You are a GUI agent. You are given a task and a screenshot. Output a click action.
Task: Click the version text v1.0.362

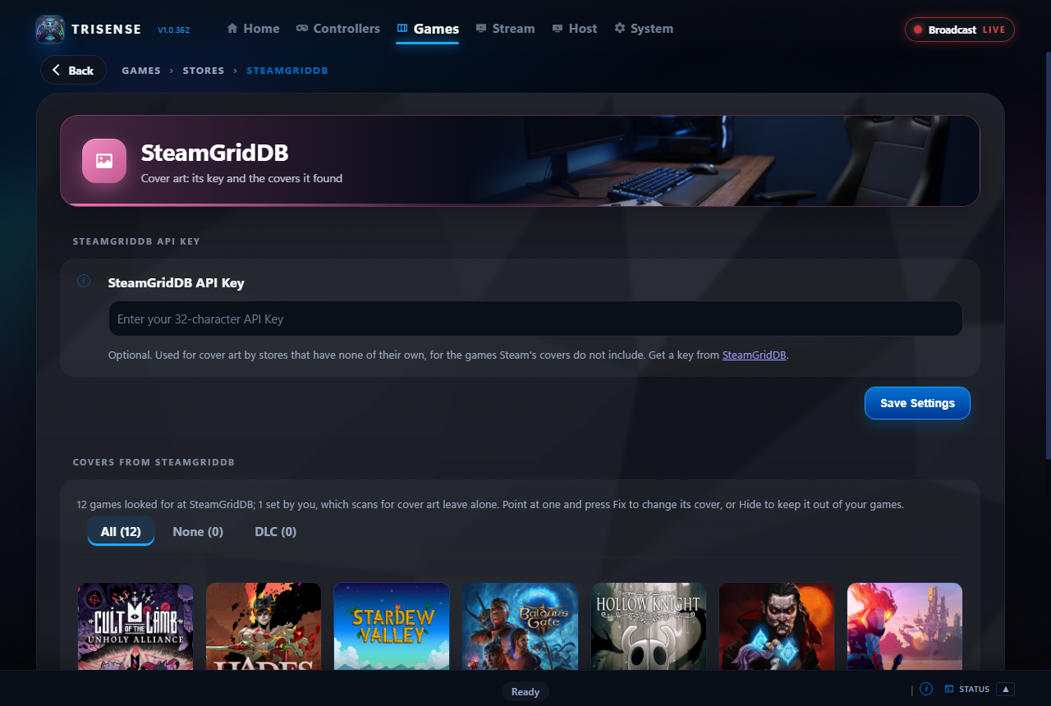pyautogui.click(x=173, y=30)
